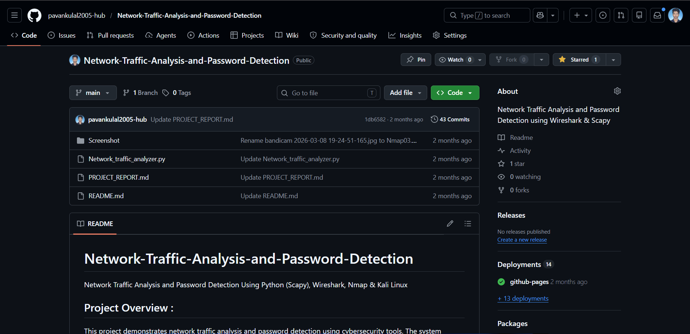Click the Screenshot folder icon

coord(81,141)
